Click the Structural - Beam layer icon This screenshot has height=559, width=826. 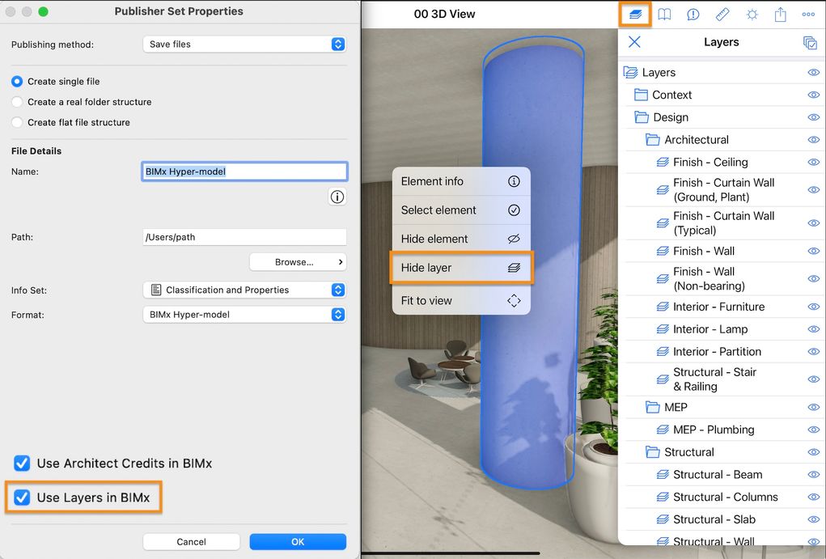(x=662, y=475)
